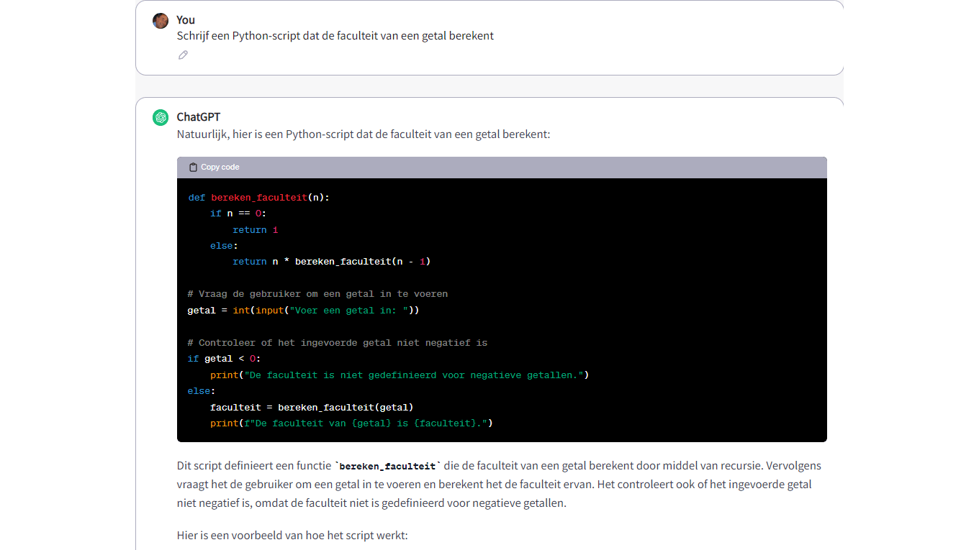Image resolution: width=979 pixels, height=550 pixels.
Task: Click the green ChatGPT logo
Action: point(161,118)
